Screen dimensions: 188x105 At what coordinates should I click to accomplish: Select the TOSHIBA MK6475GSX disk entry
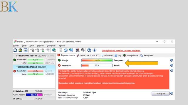pos(34,71)
